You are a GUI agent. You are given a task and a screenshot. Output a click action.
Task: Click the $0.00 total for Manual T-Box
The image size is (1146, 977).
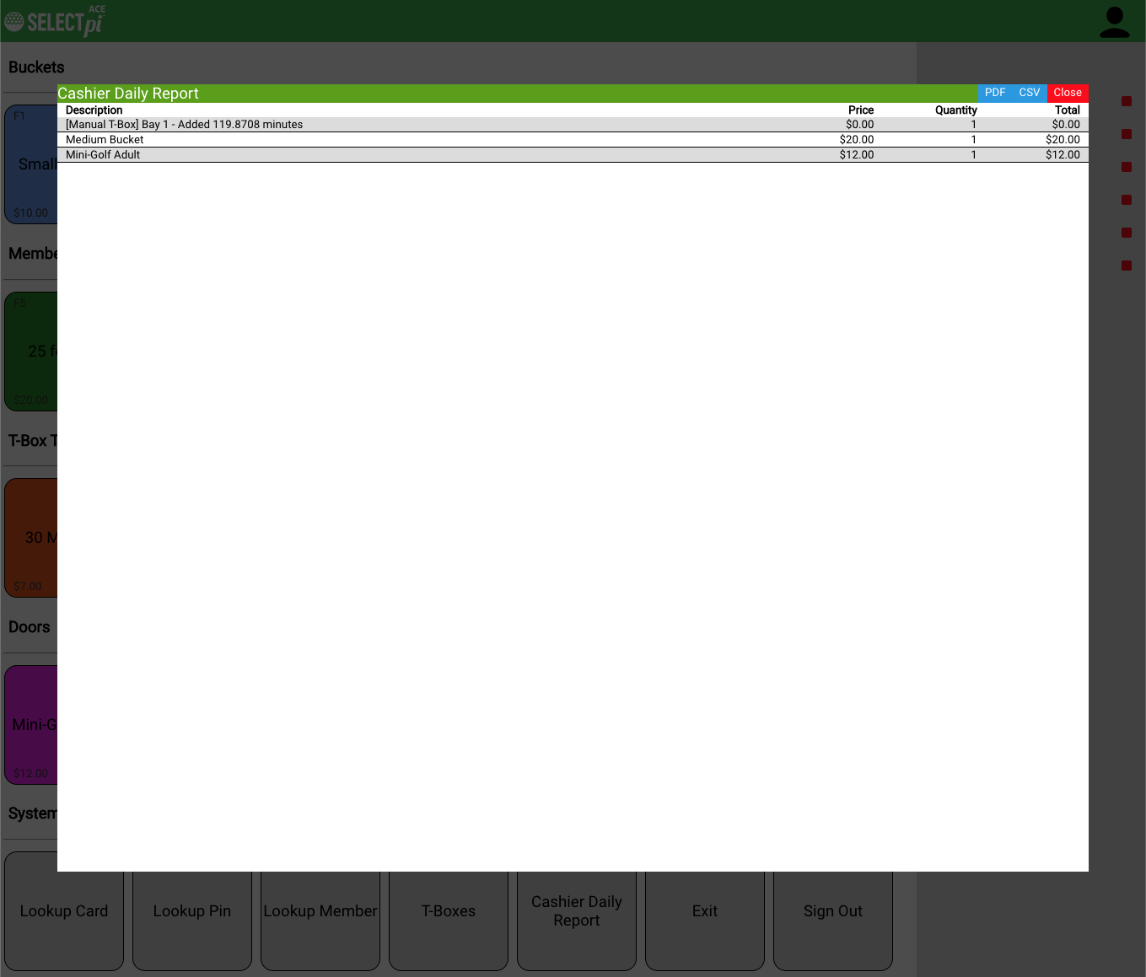click(1066, 125)
